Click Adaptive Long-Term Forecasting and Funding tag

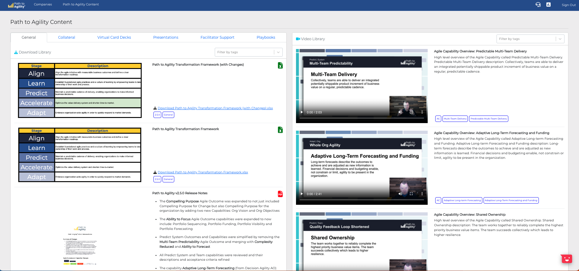[511, 200]
